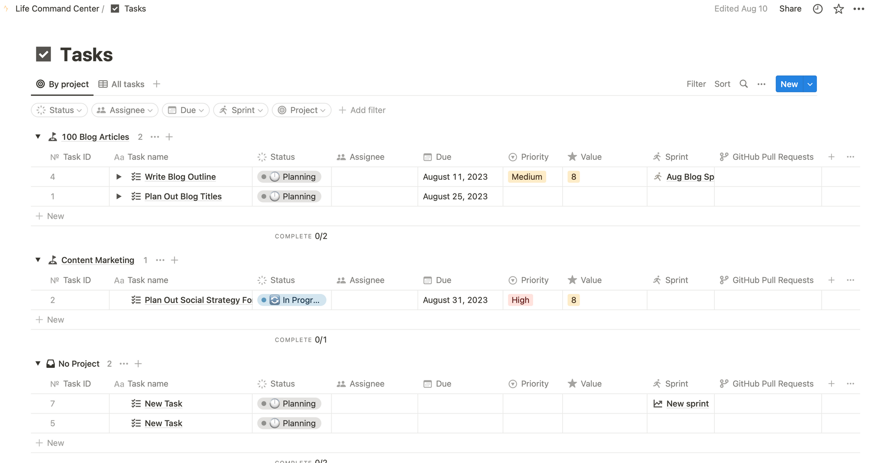Open the group options ellipsis for Content Marketing

click(x=160, y=260)
